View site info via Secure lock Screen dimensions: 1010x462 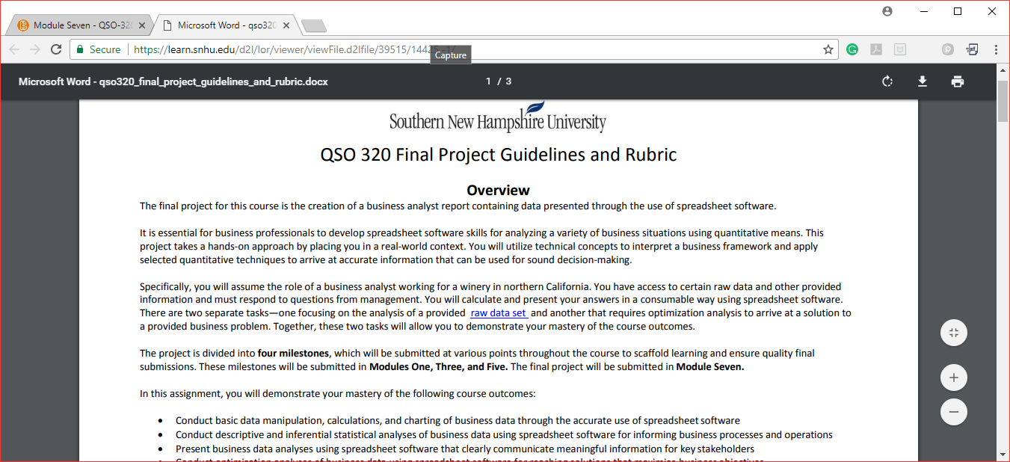pyautogui.click(x=98, y=49)
